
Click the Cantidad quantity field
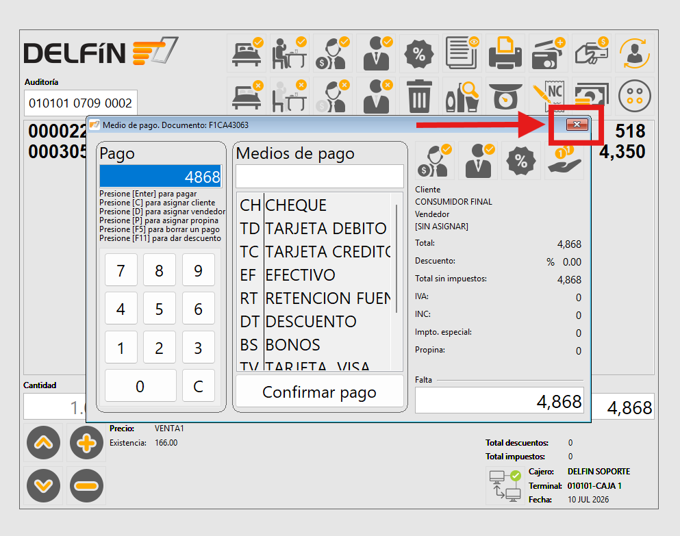pyautogui.click(x=55, y=407)
